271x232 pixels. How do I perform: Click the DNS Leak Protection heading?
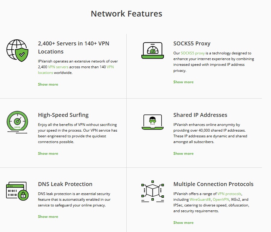tap(65, 184)
